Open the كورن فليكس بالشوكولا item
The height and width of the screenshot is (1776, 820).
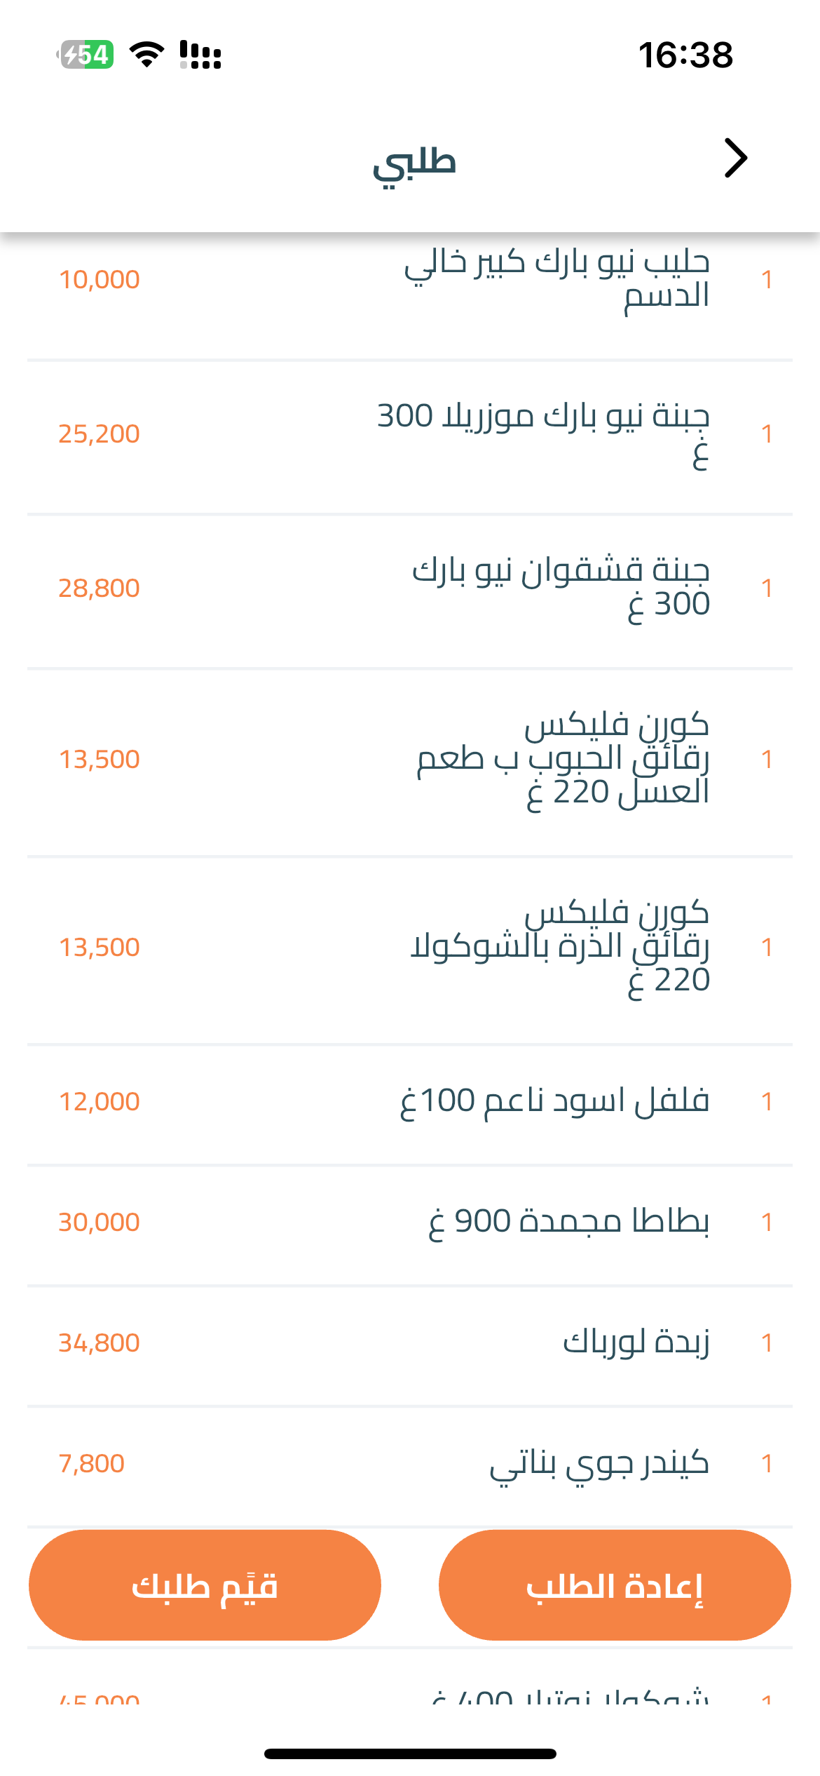click(x=559, y=947)
